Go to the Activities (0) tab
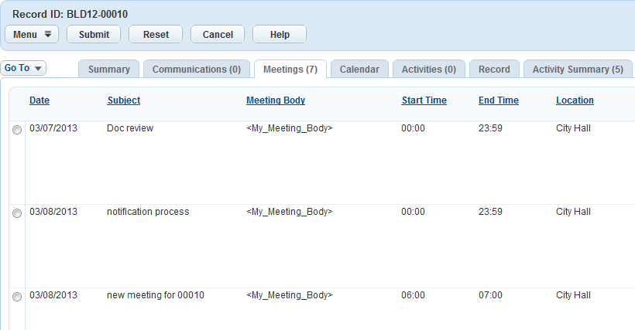 (428, 70)
